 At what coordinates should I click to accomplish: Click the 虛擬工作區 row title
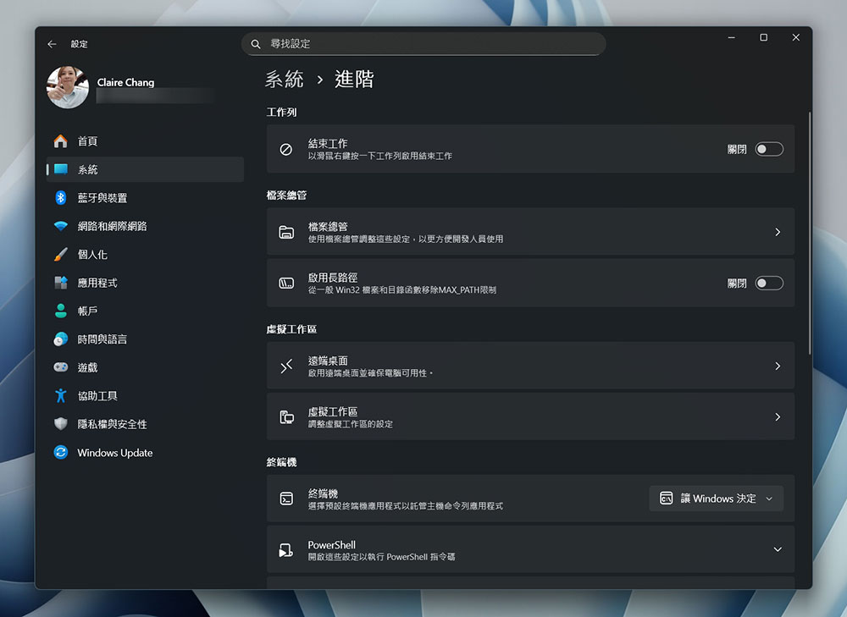[333, 411]
